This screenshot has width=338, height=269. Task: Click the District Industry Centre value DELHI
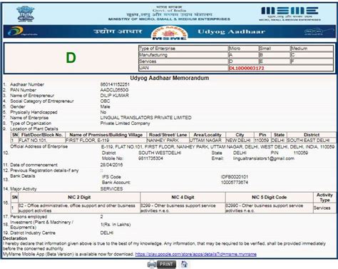pyautogui.click(x=107, y=233)
